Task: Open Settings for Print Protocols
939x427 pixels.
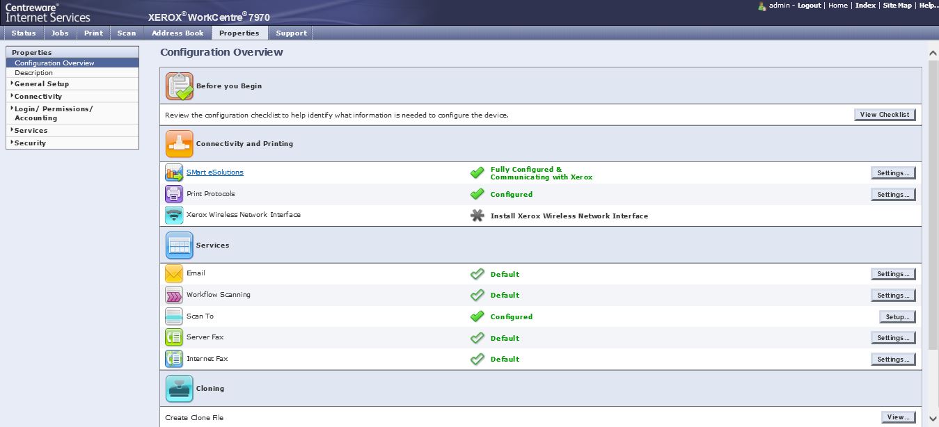Action: [x=893, y=195]
